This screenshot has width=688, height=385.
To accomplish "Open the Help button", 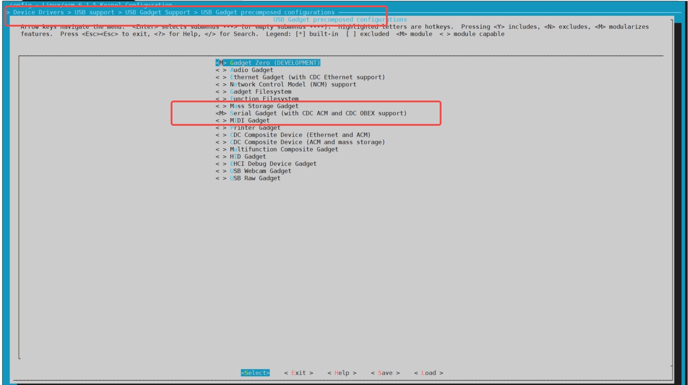I will [x=342, y=373].
